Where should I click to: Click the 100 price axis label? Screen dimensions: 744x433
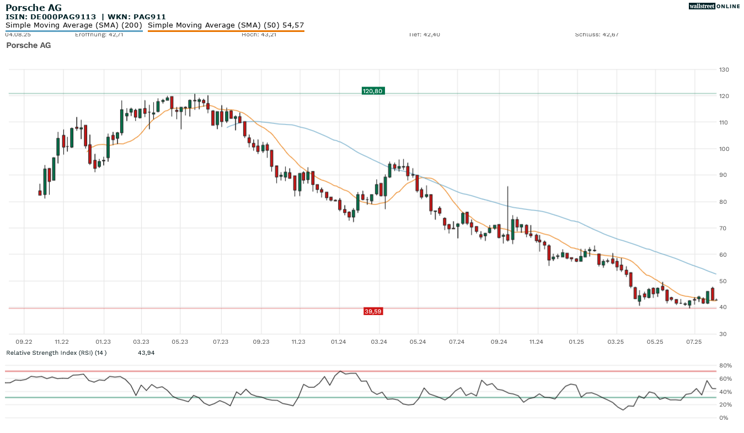point(724,149)
